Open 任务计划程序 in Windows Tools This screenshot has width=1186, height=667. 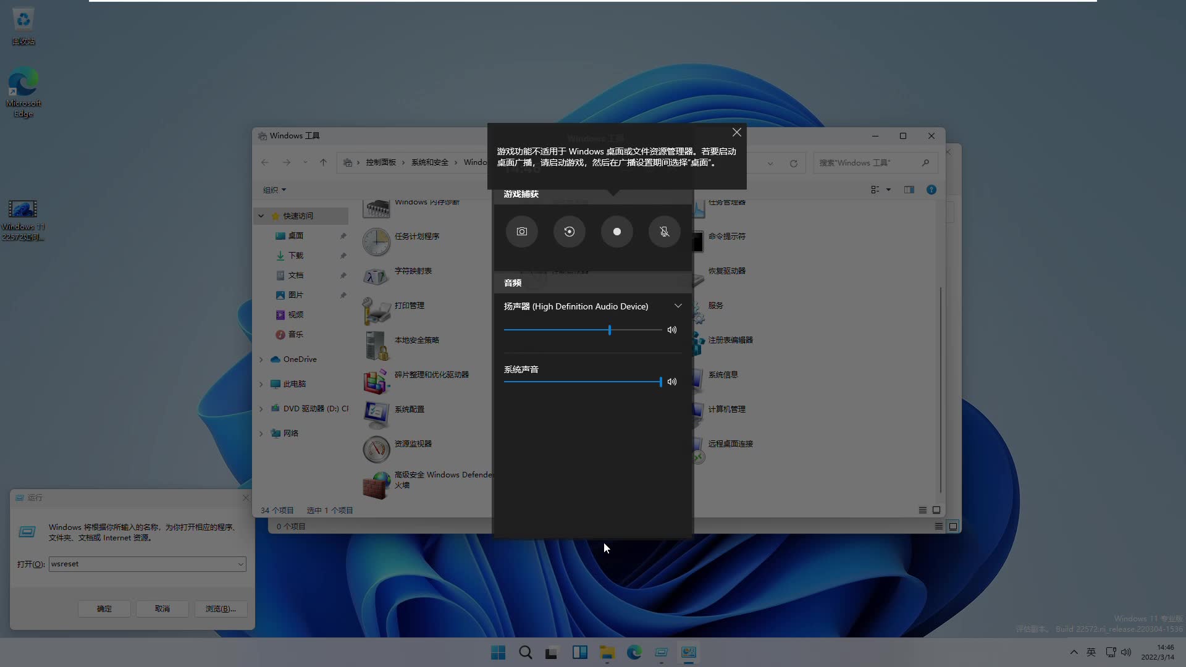(417, 236)
